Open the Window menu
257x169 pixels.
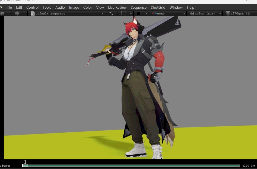[x=176, y=8]
